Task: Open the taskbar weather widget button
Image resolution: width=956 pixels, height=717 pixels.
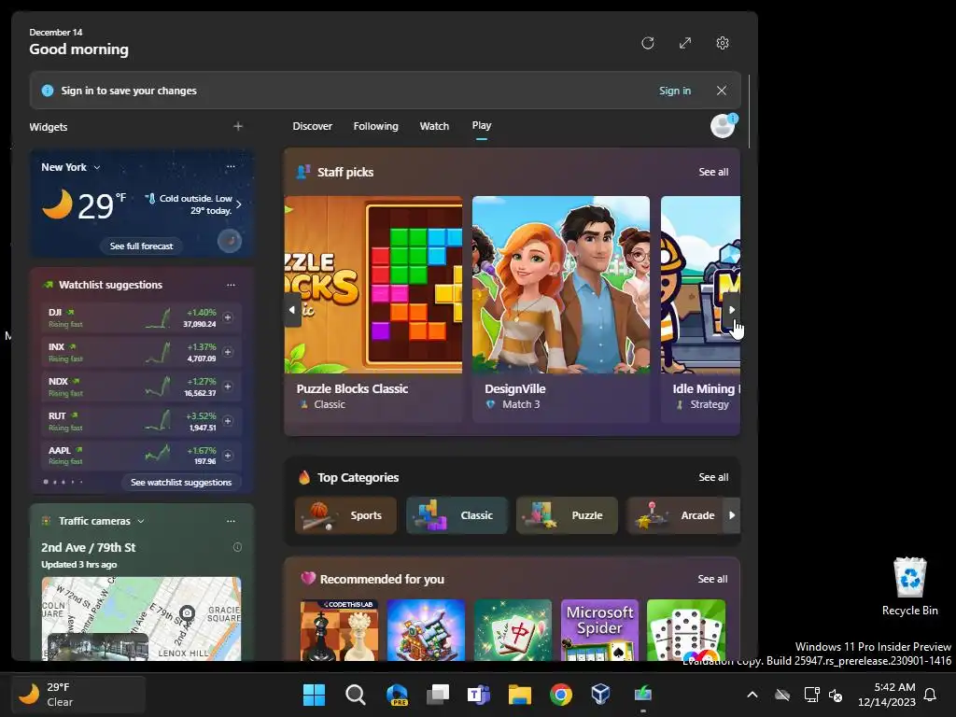Action: point(78,695)
